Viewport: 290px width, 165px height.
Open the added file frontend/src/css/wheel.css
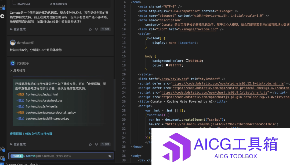coord(44,101)
